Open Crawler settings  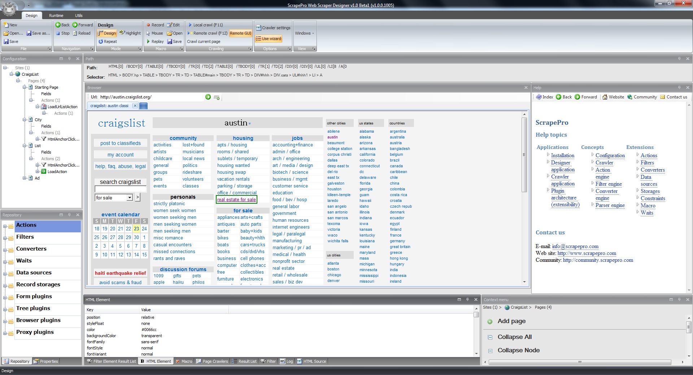point(273,28)
